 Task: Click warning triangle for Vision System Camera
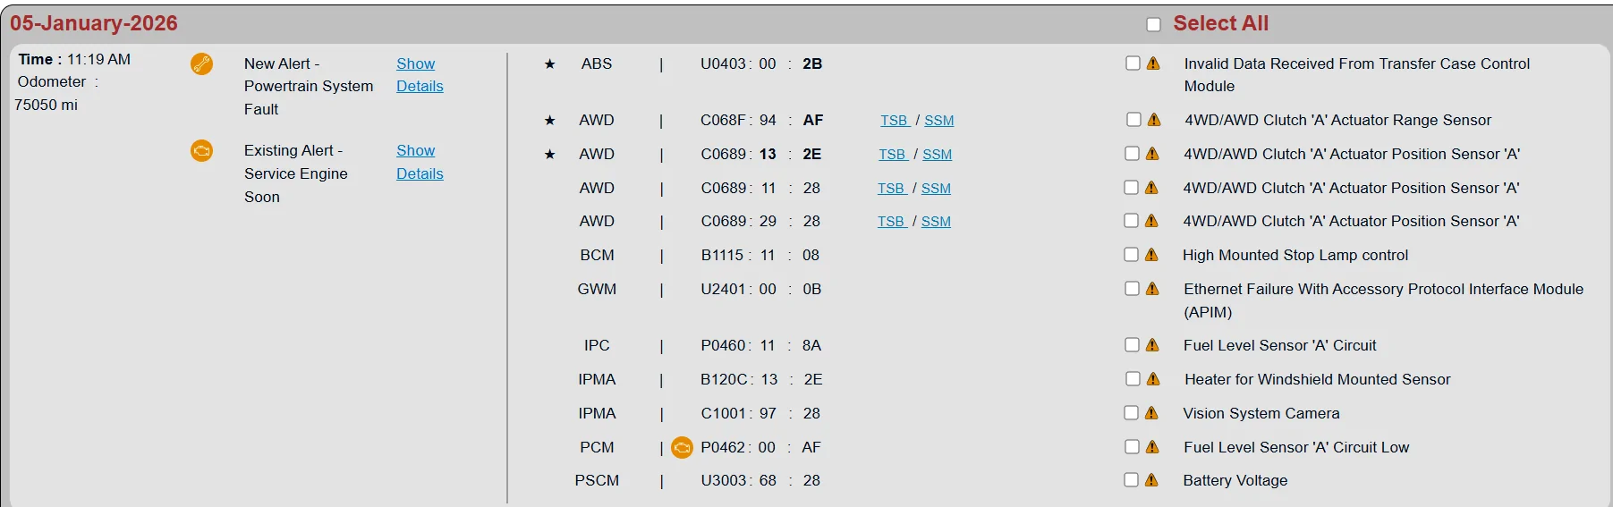[x=1151, y=413]
